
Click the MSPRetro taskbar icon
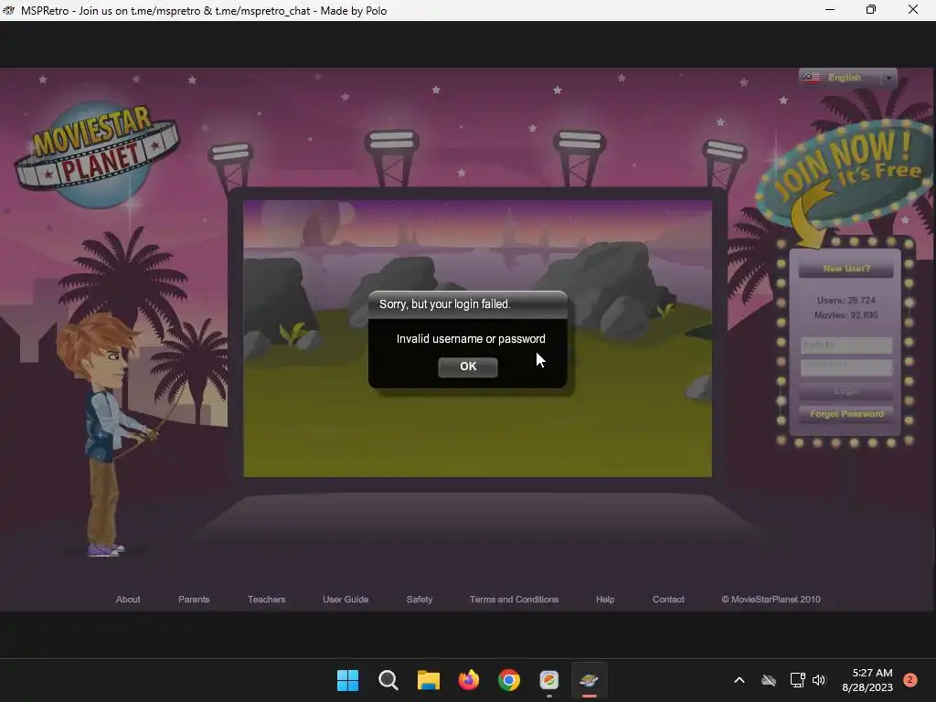click(x=590, y=680)
